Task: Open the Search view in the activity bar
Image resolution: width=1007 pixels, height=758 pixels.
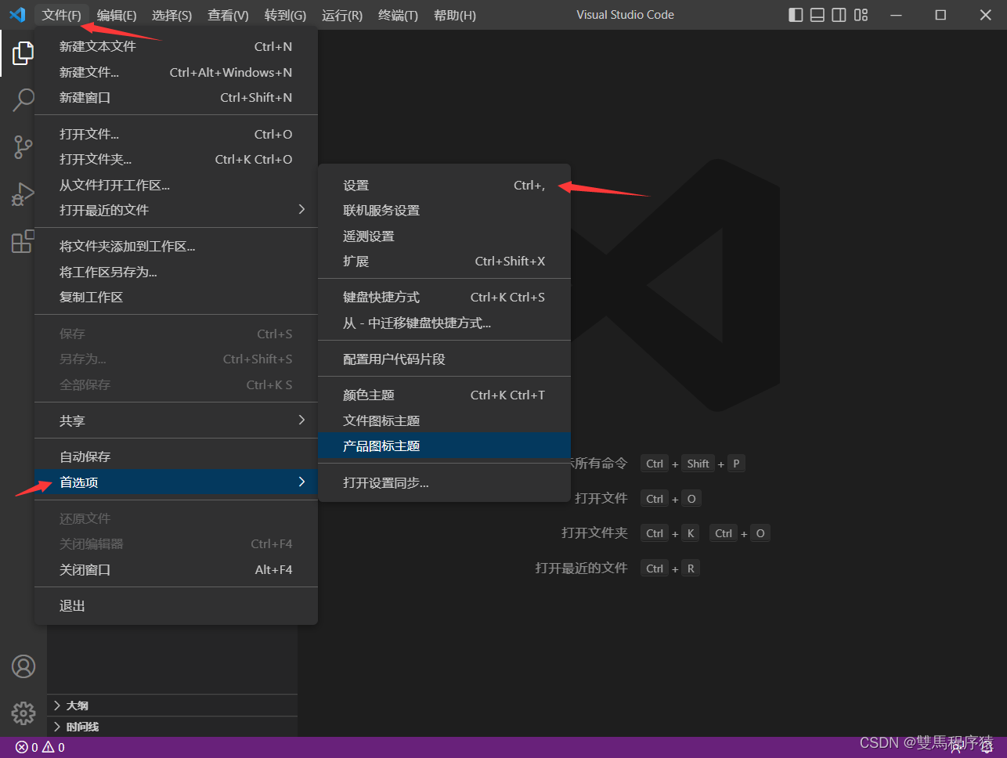Action: (x=23, y=99)
